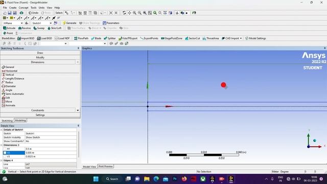Open the Tools menu
This screenshot has width=327, height=184.
coord(34,8)
